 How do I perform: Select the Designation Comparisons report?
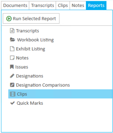coord(60,85)
